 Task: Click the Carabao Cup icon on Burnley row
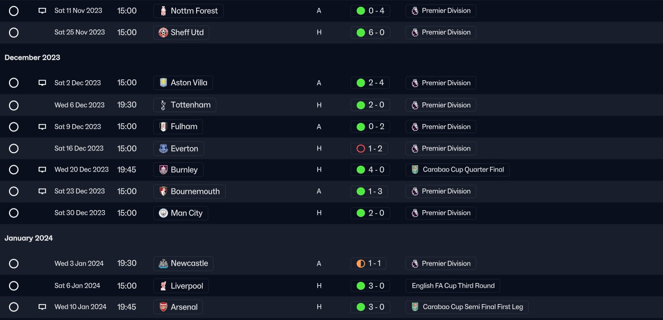point(415,170)
